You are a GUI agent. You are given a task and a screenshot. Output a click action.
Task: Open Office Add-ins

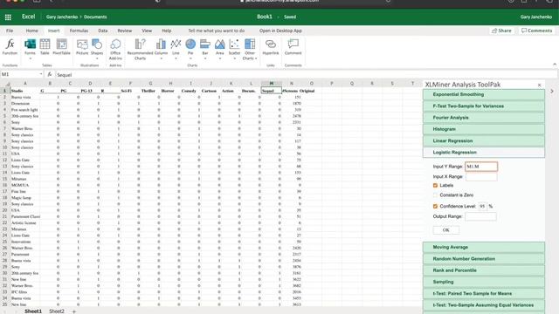[x=115, y=49]
